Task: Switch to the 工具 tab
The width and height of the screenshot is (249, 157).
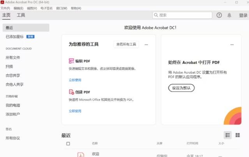Action: [x=21, y=15]
